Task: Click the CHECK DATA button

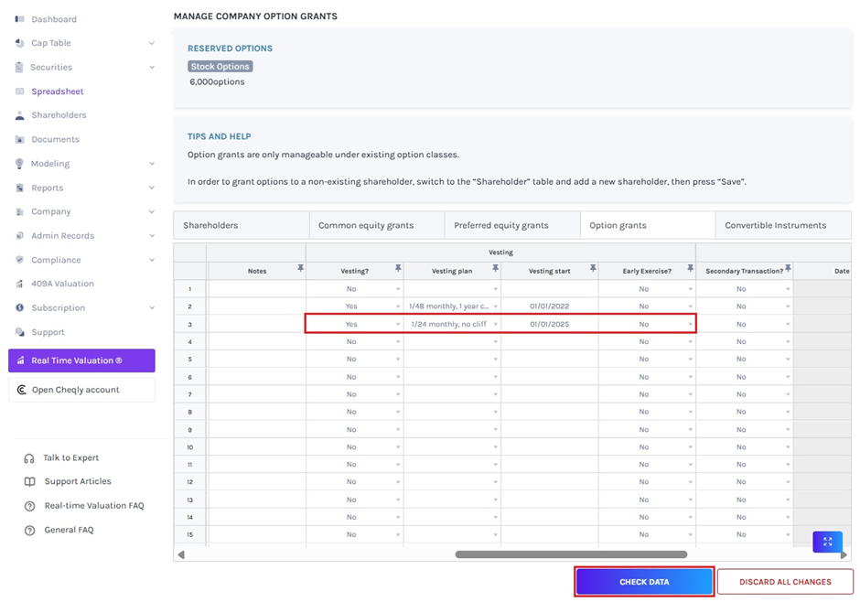Action: pyautogui.click(x=644, y=582)
